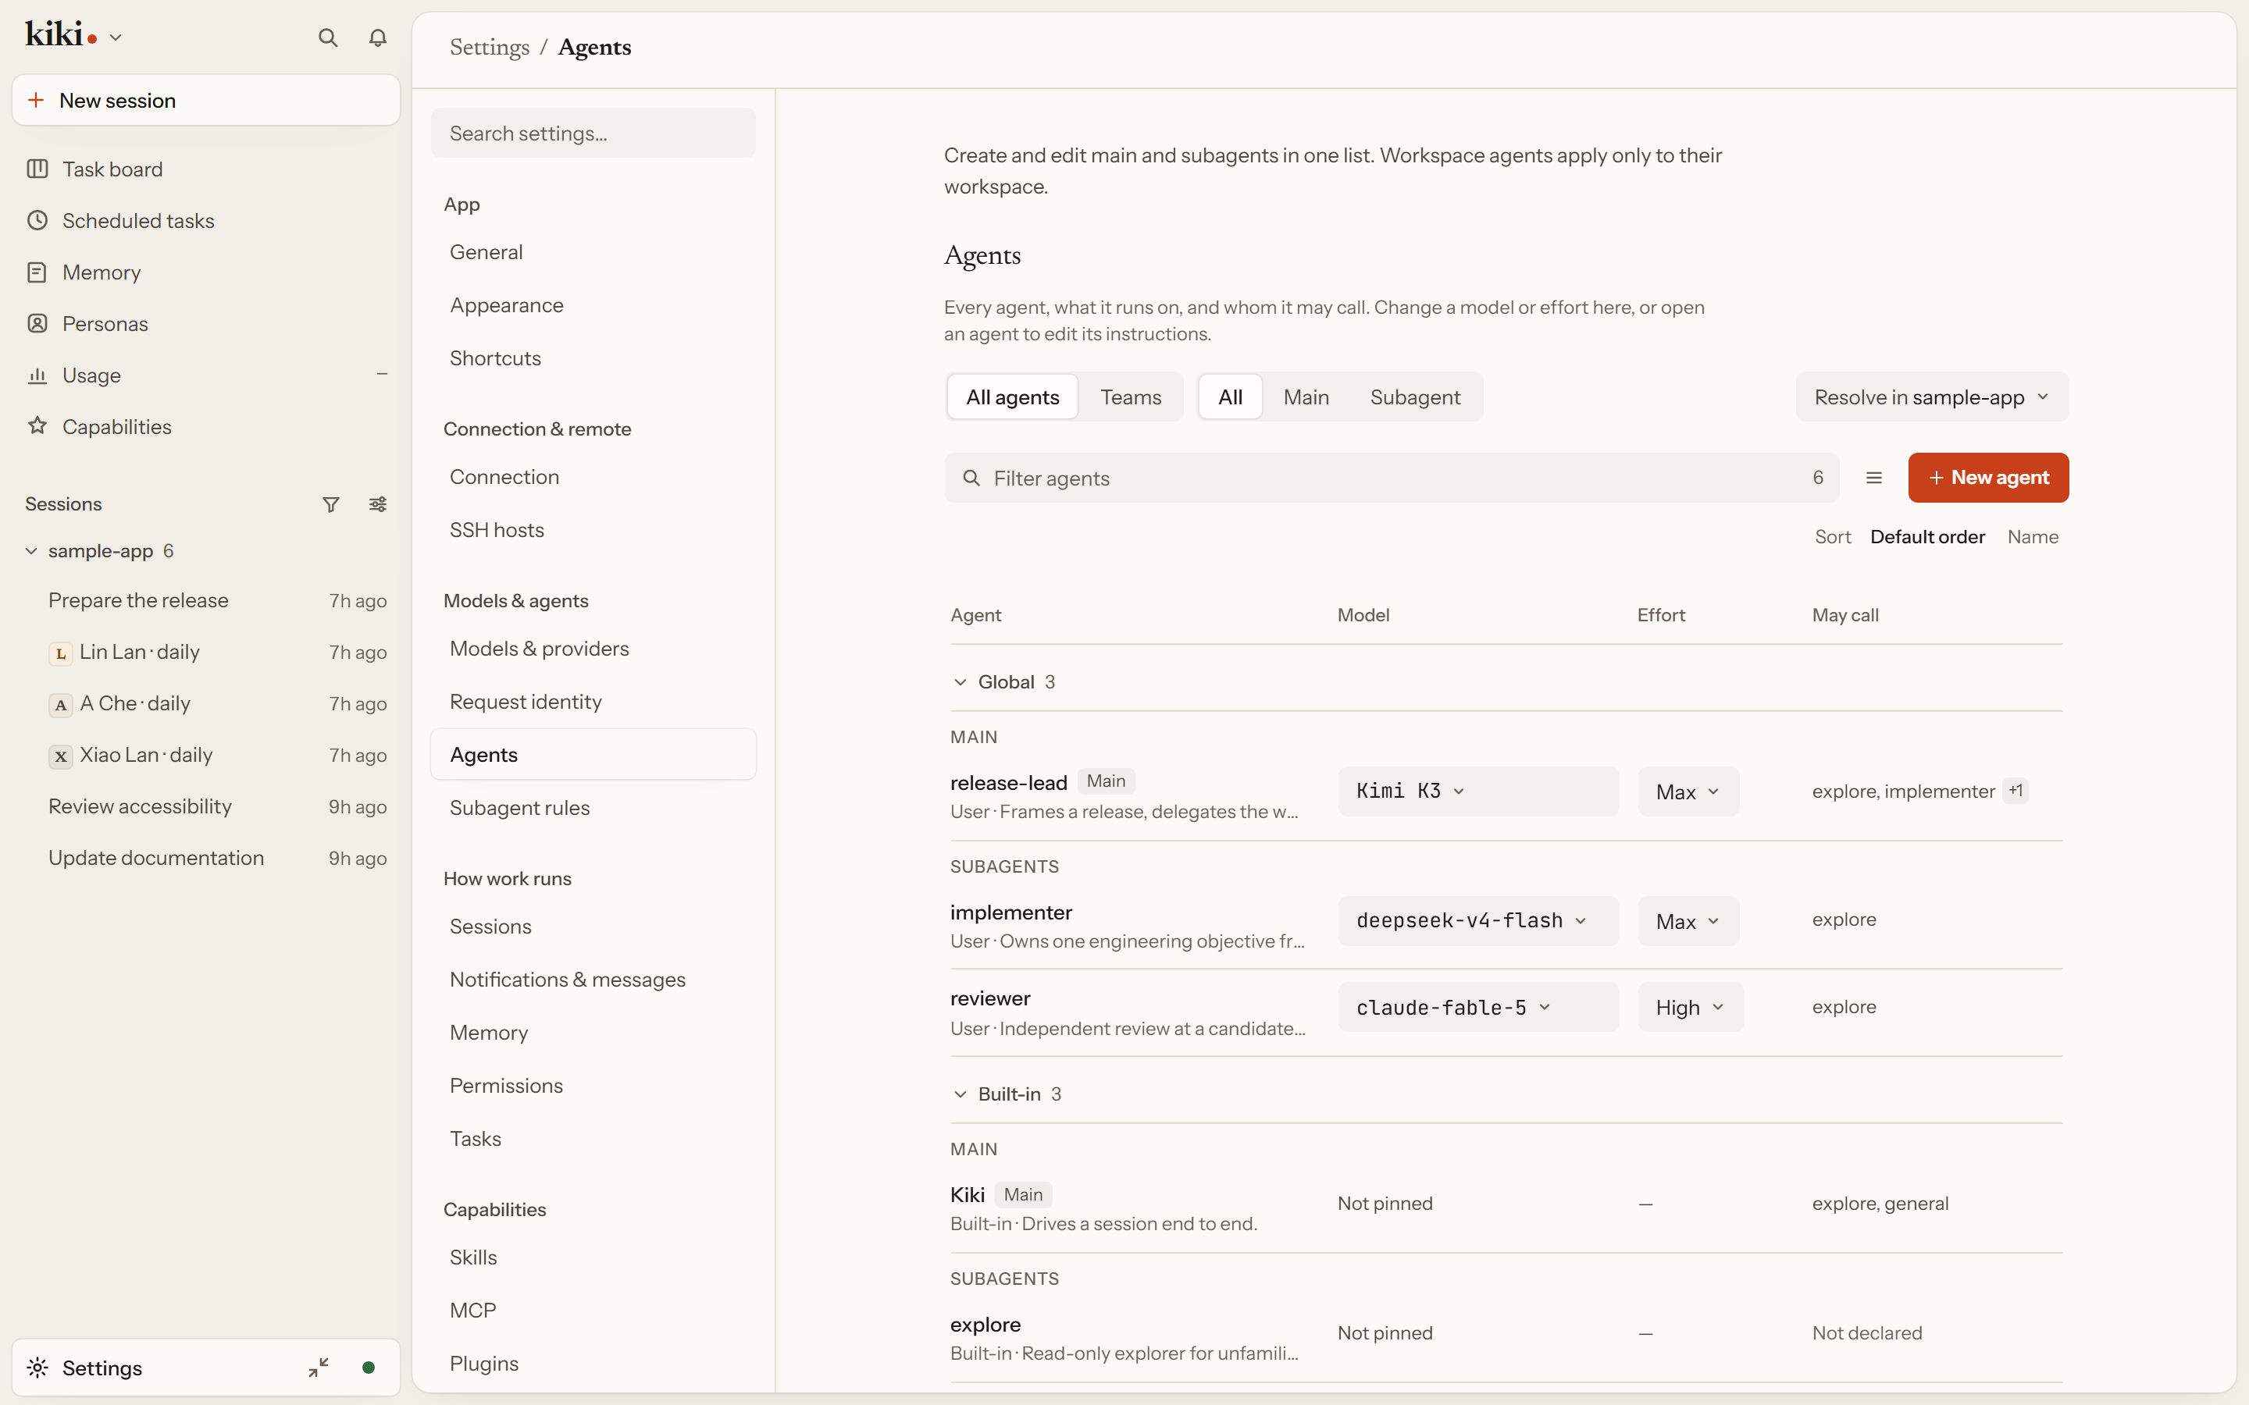The width and height of the screenshot is (2249, 1405).
Task: Open the release-lead agent
Action: 1008,782
